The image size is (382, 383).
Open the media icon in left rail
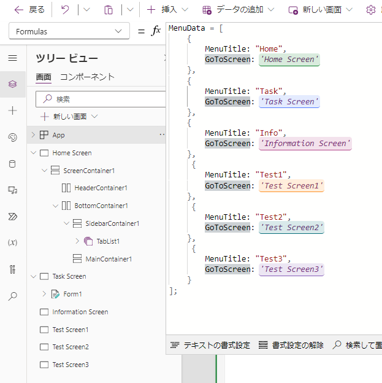(12, 190)
